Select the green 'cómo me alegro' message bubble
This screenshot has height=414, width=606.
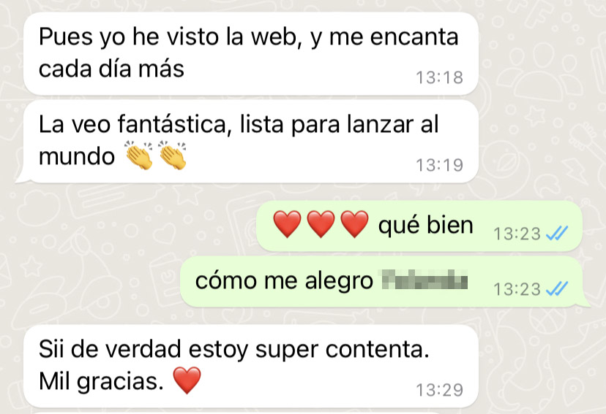(385, 281)
